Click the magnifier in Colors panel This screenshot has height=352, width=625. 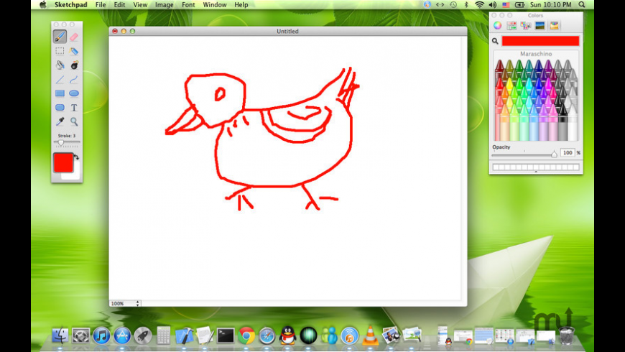click(495, 41)
